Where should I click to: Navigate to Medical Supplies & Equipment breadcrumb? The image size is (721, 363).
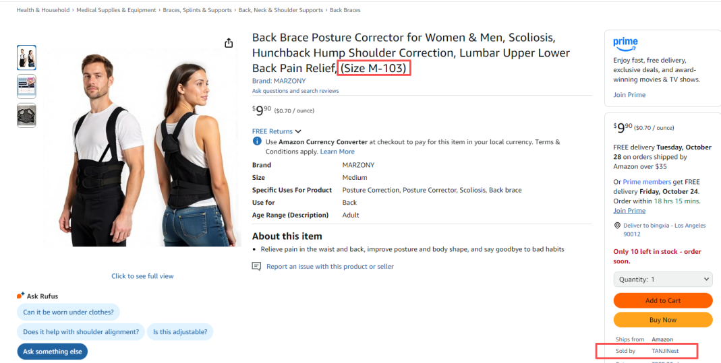116,10
